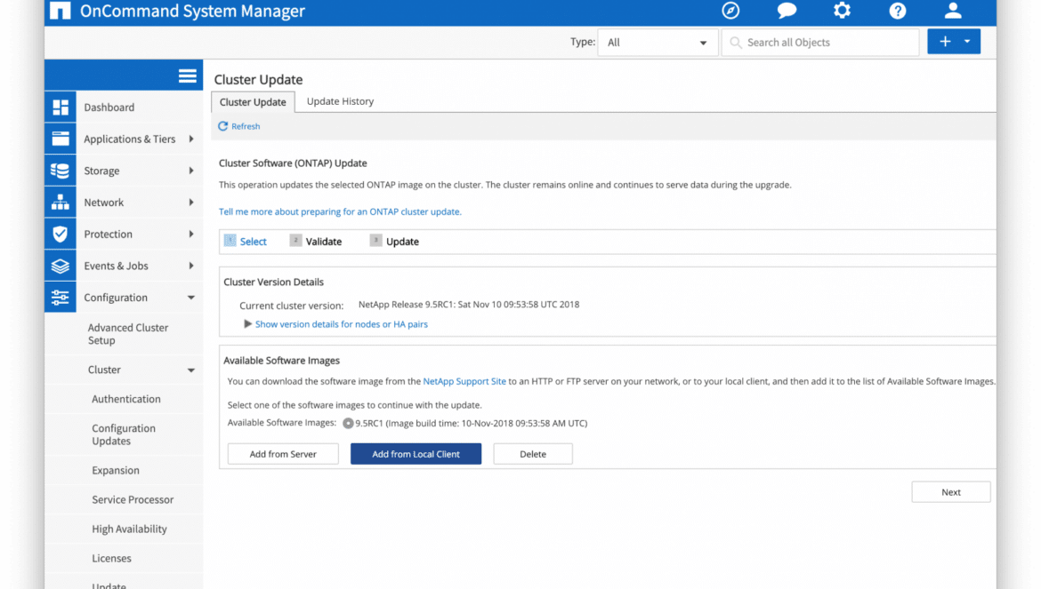Open Configuration Updates menu item
This screenshot has height=589, width=1041.
(x=124, y=434)
